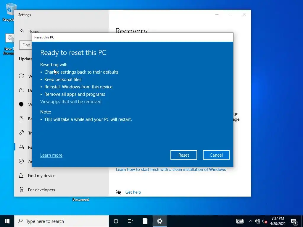The height and width of the screenshot is (227, 303).
Task: Select the Recovery icon in sidebar
Action: pos(21,147)
